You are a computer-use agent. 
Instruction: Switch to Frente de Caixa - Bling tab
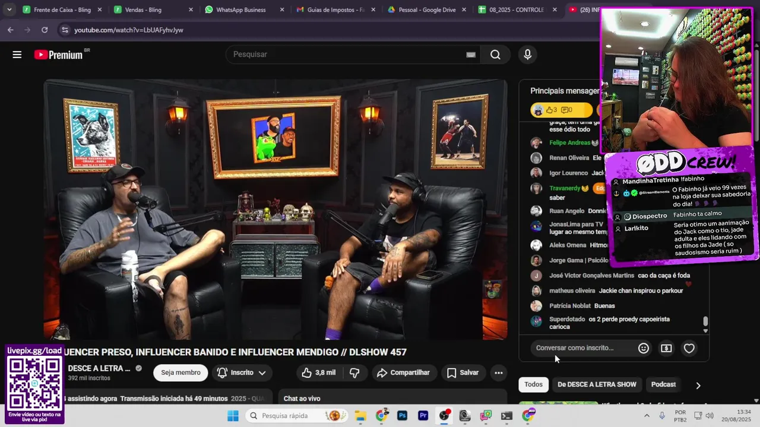pyautogui.click(x=62, y=10)
